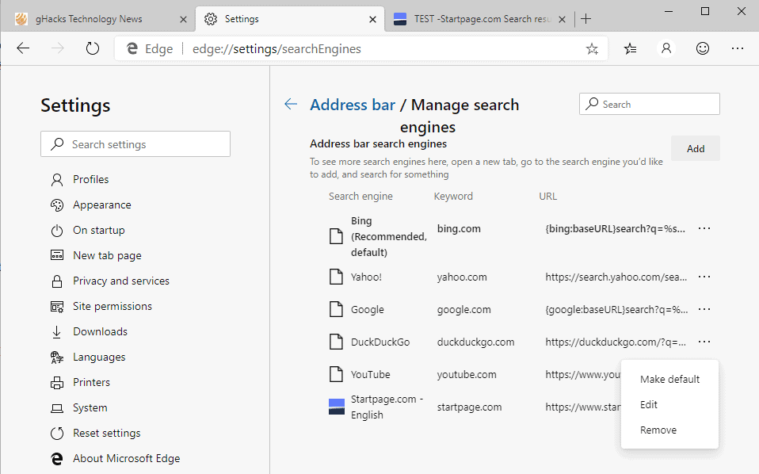Click the On startup power icon

point(56,231)
